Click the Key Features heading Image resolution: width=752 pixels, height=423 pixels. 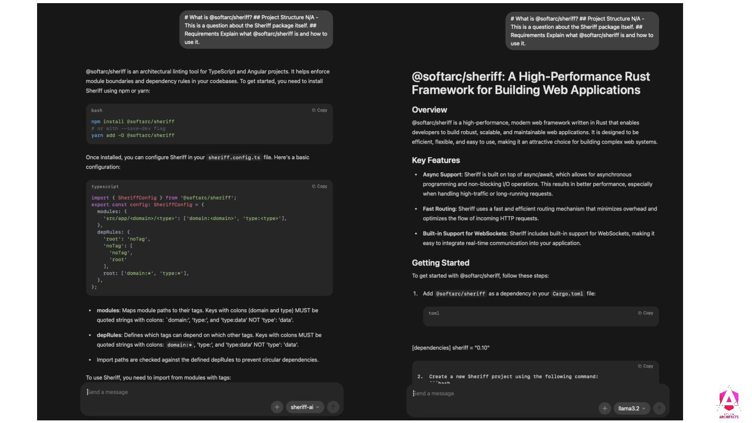(436, 160)
